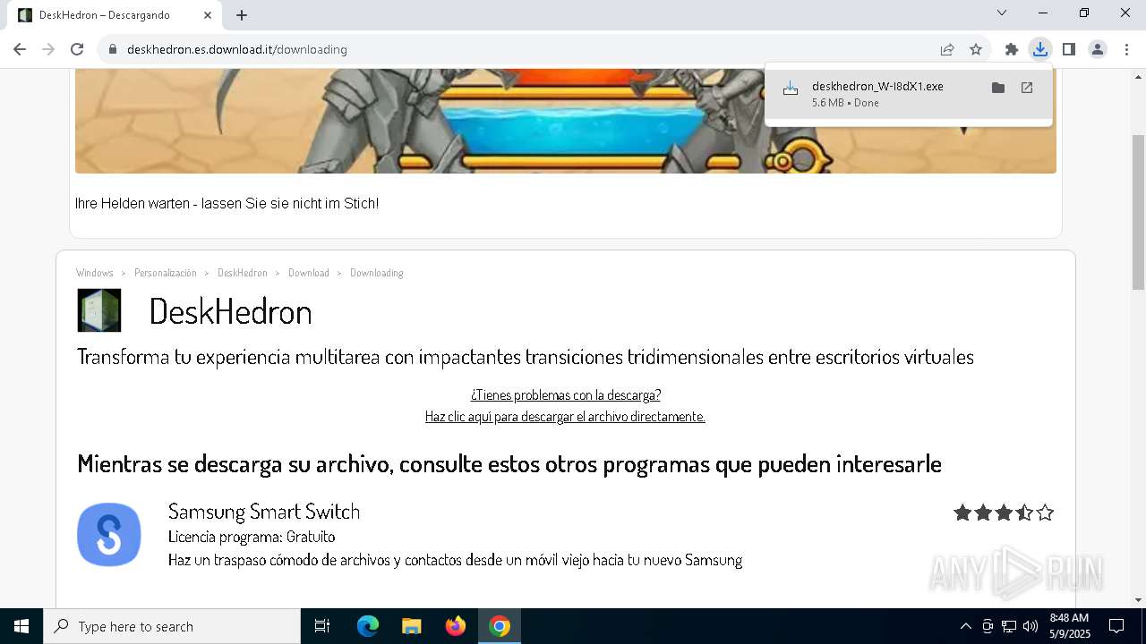Click Licencia programa: Gratuito text
The height and width of the screenshot is (644, 1146).
point(252,537)
